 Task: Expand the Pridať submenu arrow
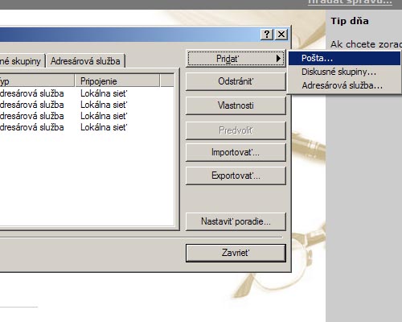(x=278, y=58)
